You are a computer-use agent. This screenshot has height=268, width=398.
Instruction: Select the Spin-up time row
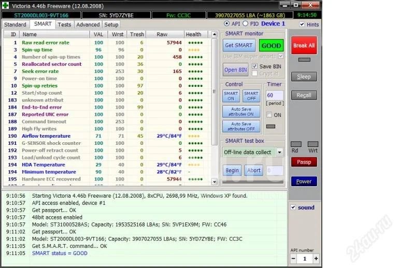pos(107,50)
